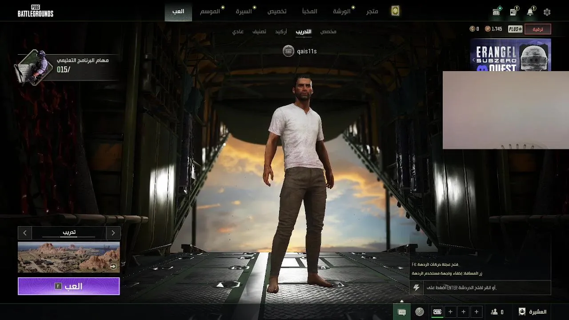Click the تدريب mode label
Viewport: 569px width, 320px height.
pos(68,232)
